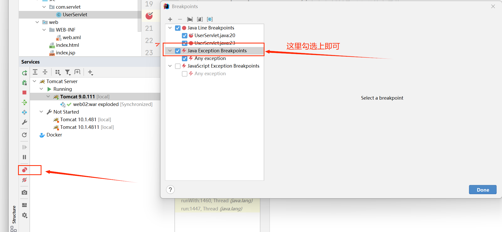Select web.xml file in project tree
The width and height of the screenshot is (502, 232).
[72, 37]
